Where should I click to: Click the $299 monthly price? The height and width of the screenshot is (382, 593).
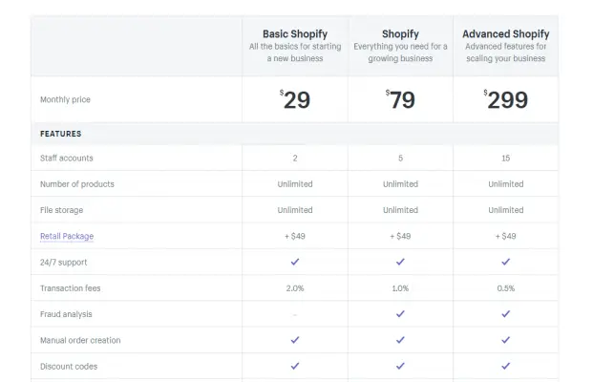point(506,99)
